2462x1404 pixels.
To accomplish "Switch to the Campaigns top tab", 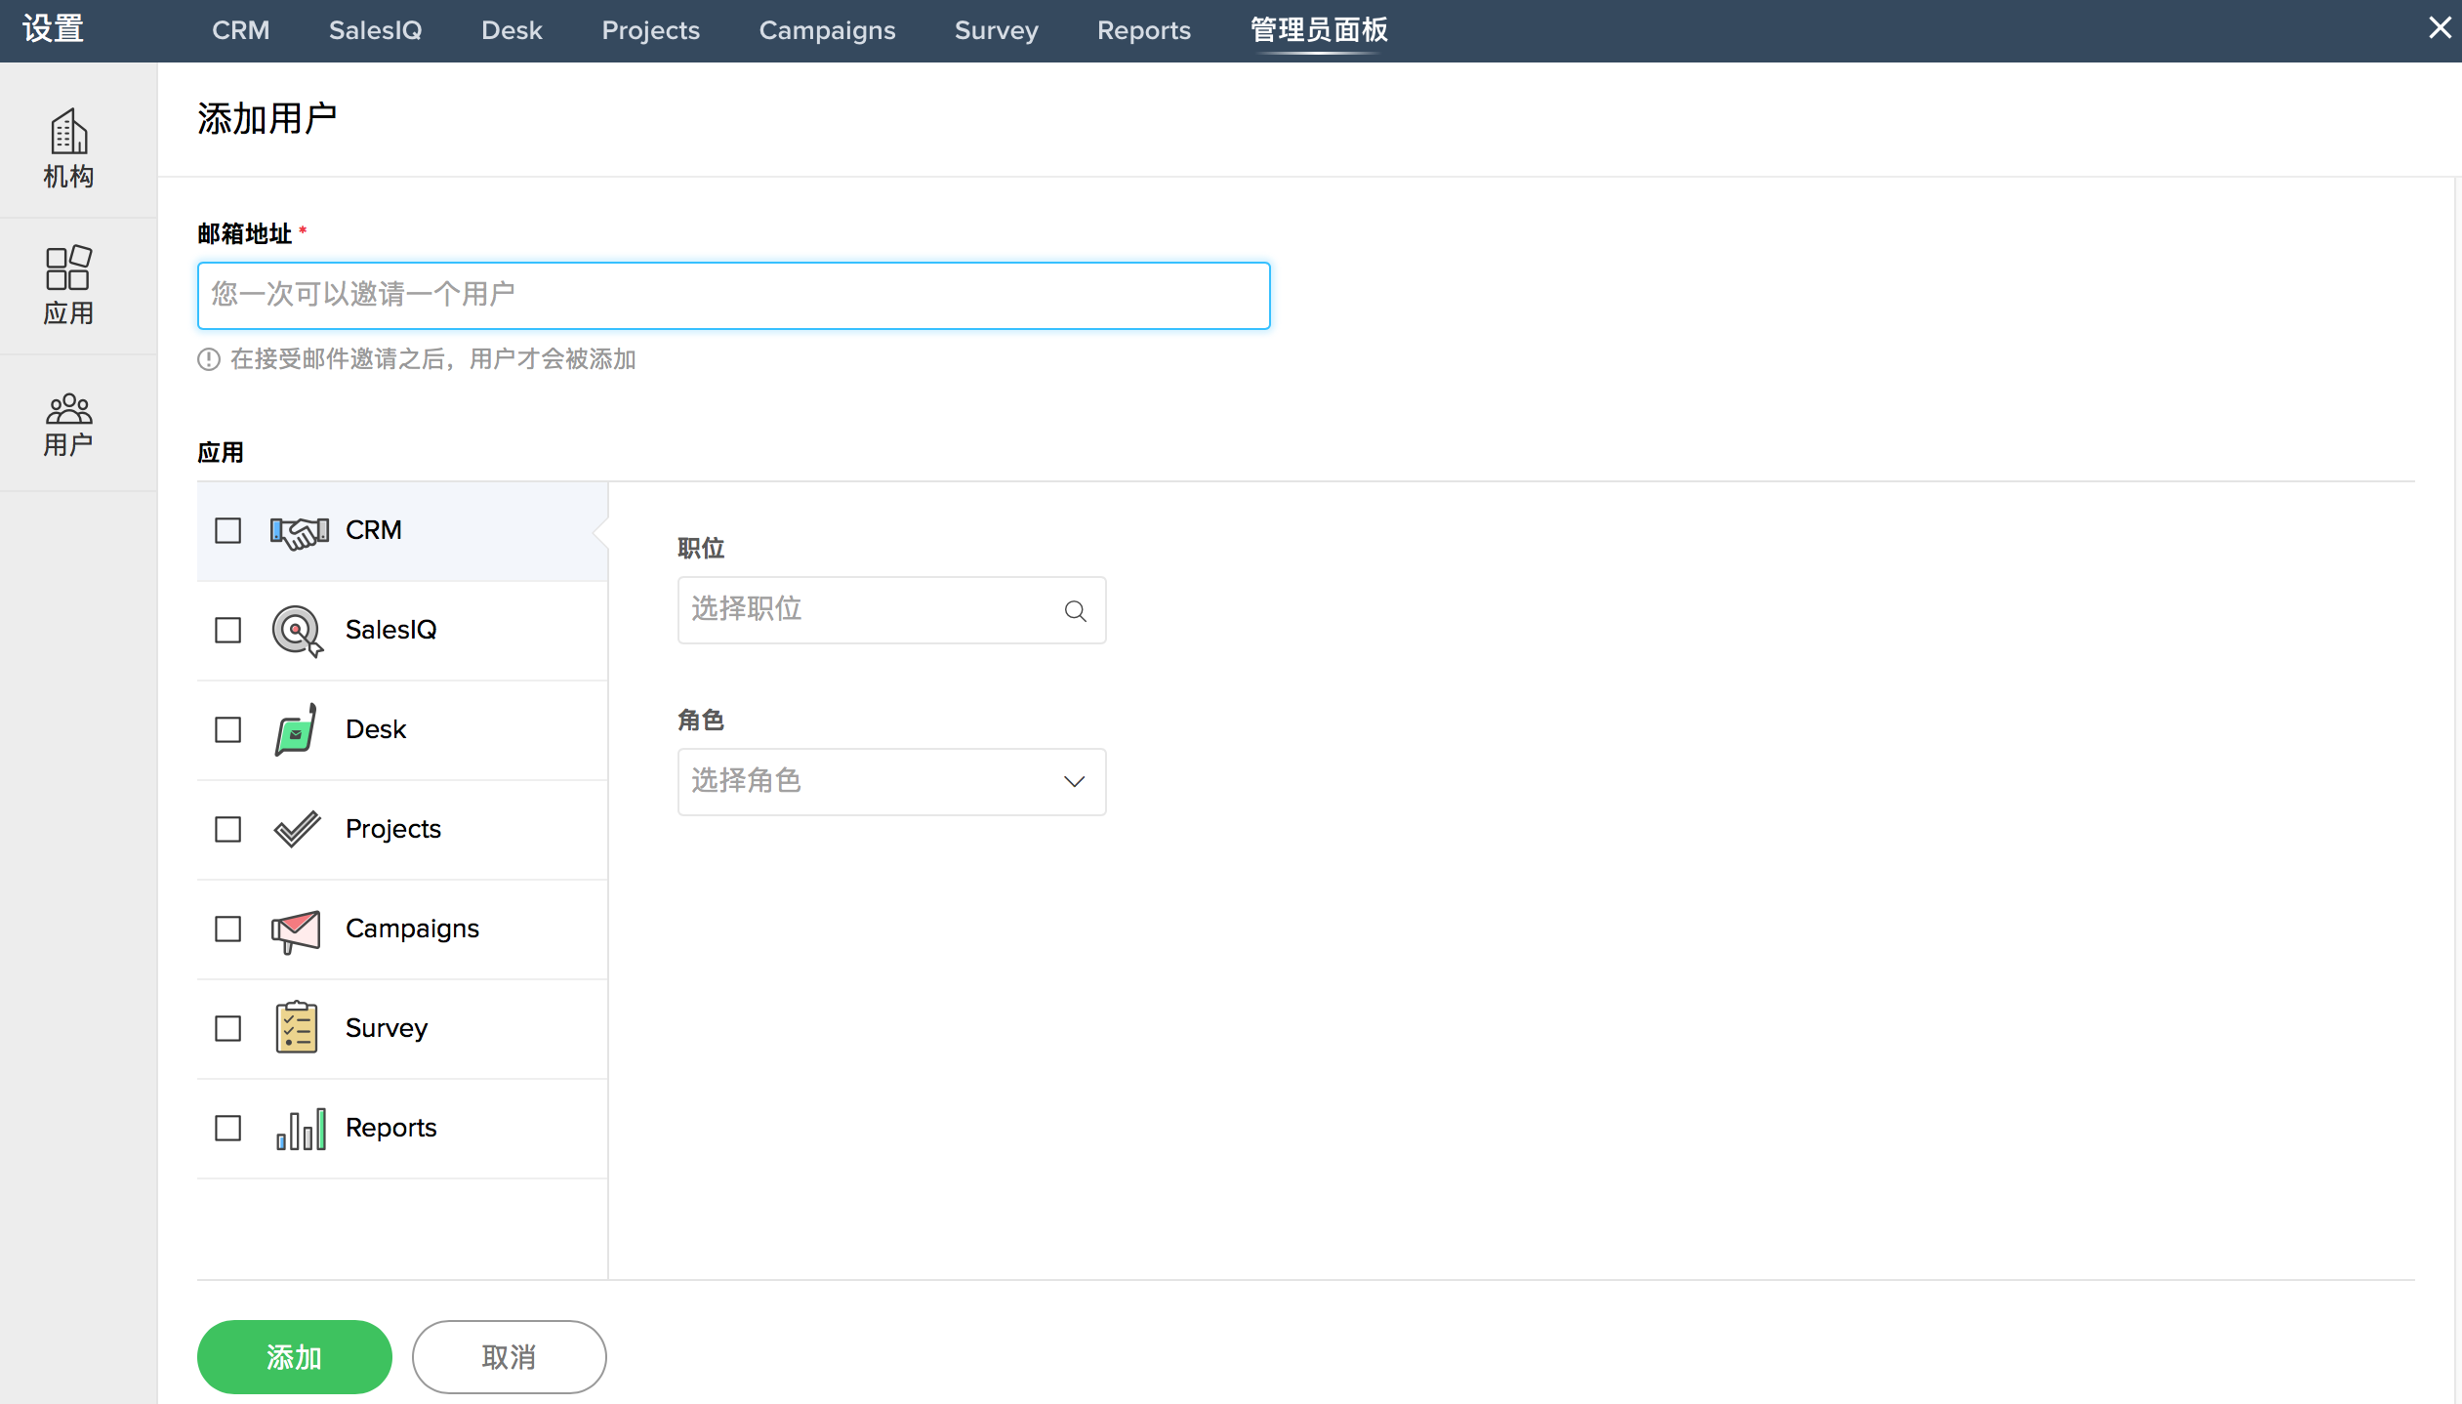I will (827, 30).
